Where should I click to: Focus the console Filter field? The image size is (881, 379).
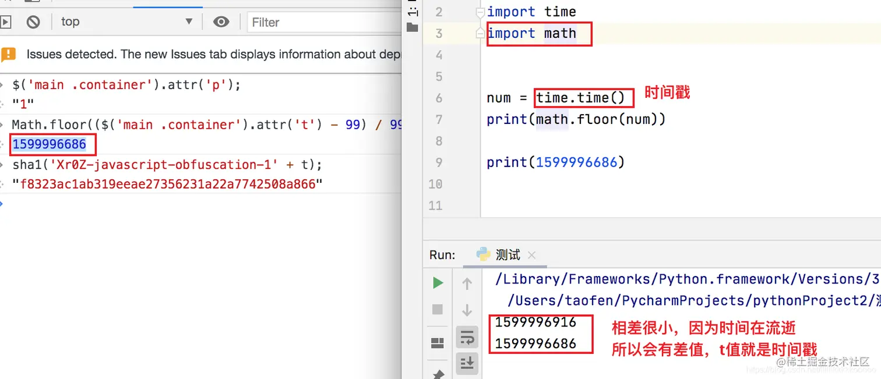tap(325, 22)
